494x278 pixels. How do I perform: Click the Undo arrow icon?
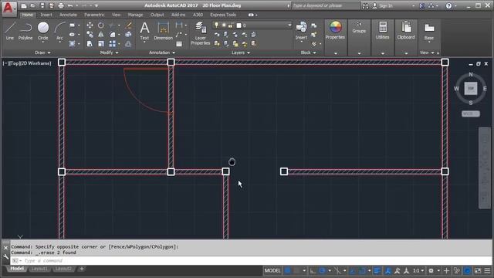70,5
